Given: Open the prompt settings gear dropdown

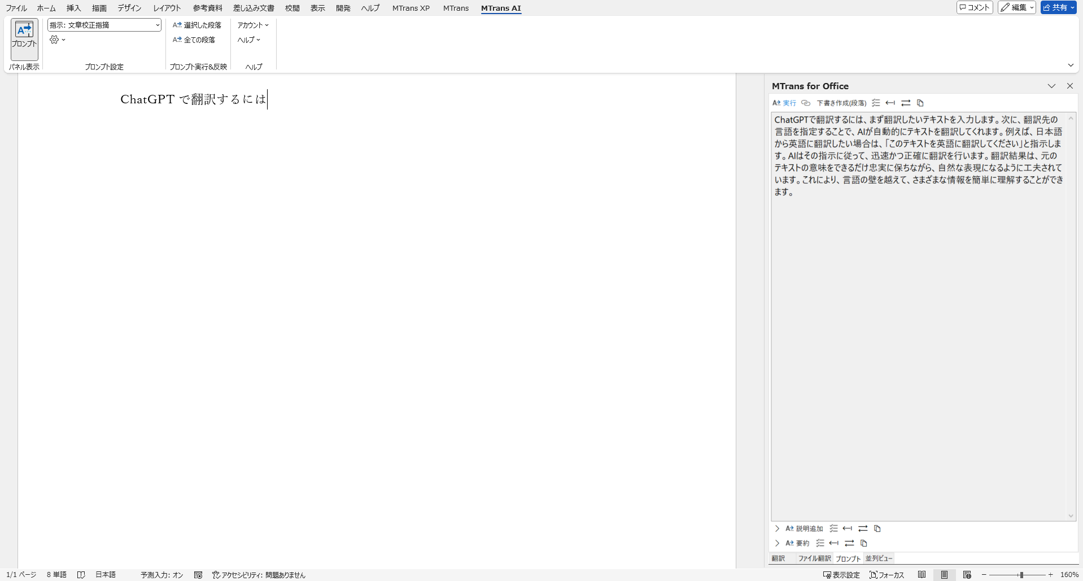Looking at the screenshot, I should click(58, 40).
